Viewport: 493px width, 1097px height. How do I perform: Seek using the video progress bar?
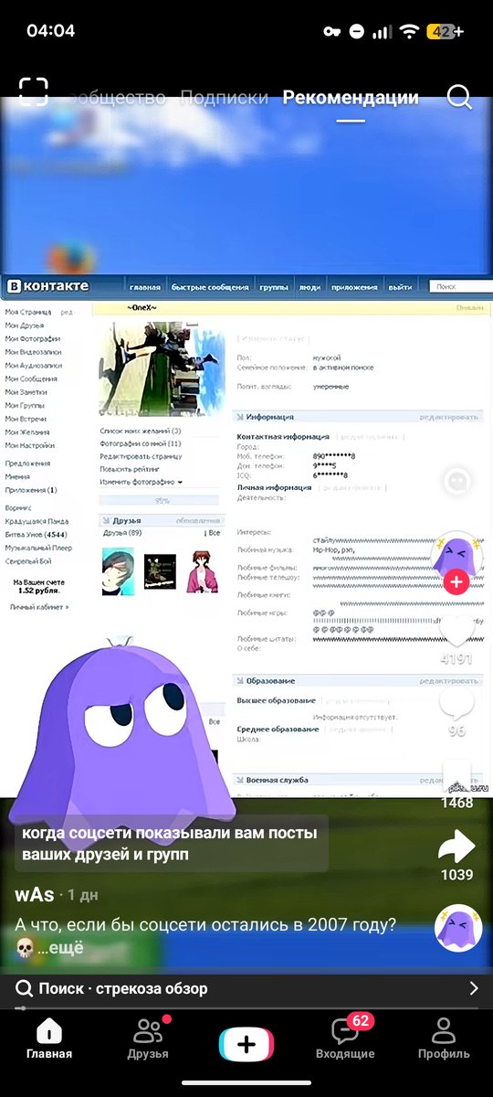click(246, 1008)
